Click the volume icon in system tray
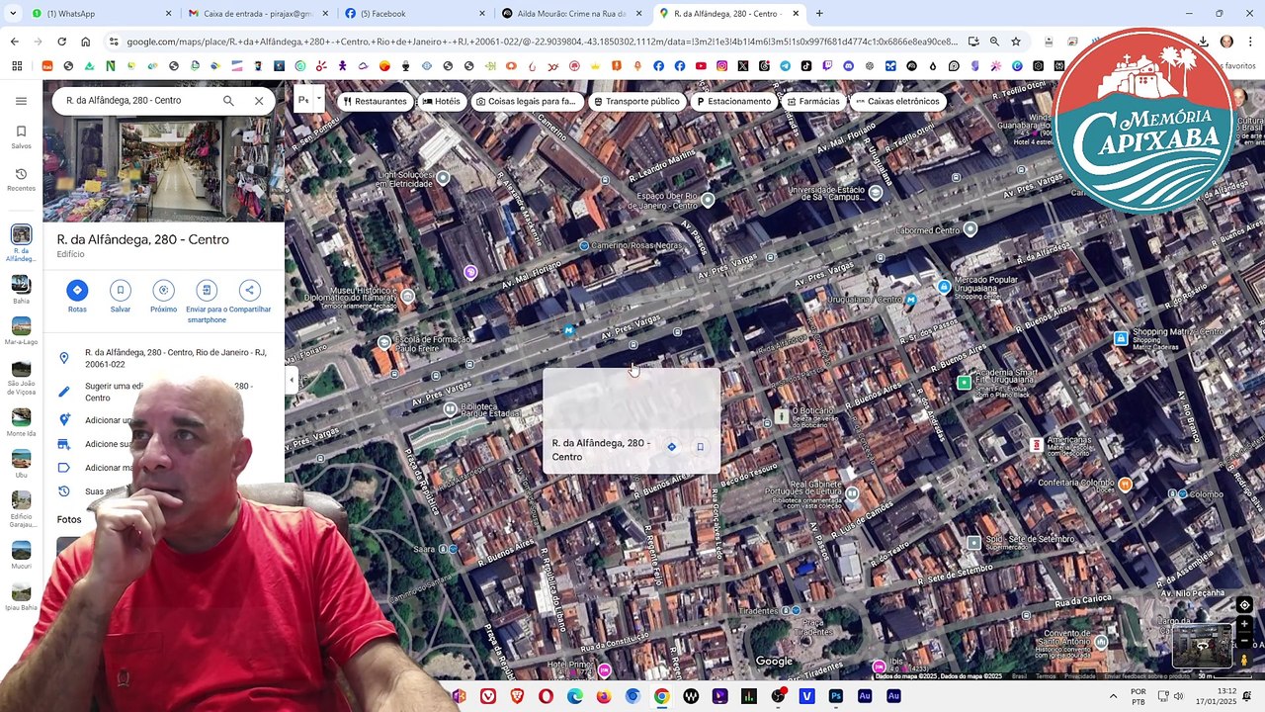Viewport: 1265px width, 712px height. 1178,696
